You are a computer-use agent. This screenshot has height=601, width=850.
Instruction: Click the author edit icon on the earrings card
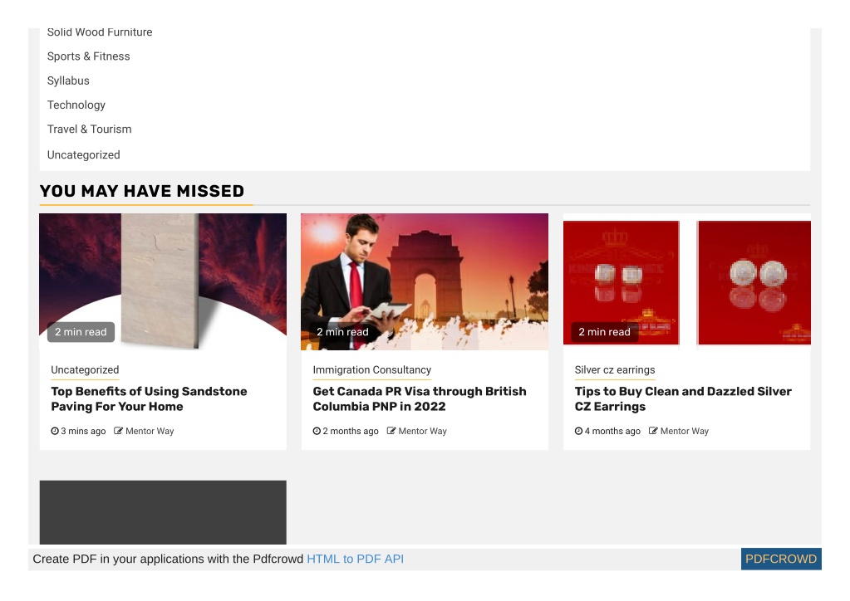pyautogui.click(x=653, y=431)
